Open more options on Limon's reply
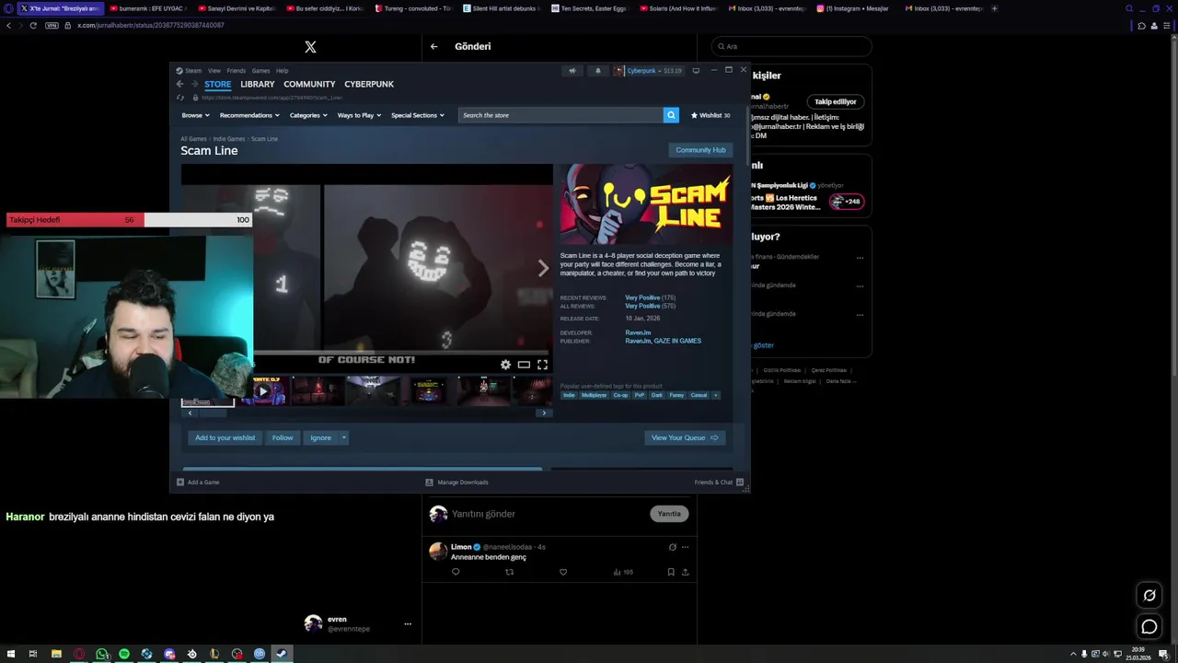1178x663 pixels. [685, 547]
